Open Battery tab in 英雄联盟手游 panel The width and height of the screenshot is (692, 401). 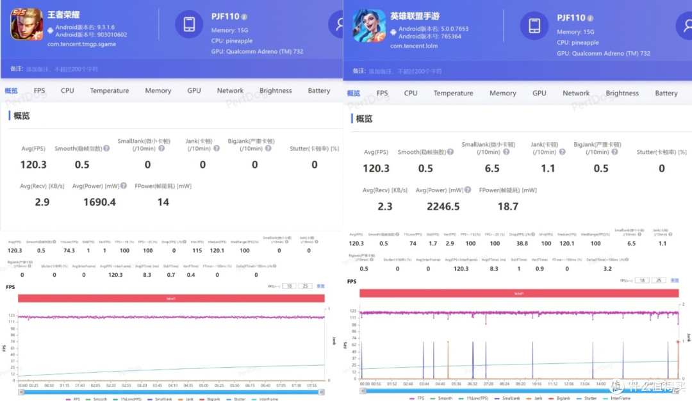(x=666, y=93)
